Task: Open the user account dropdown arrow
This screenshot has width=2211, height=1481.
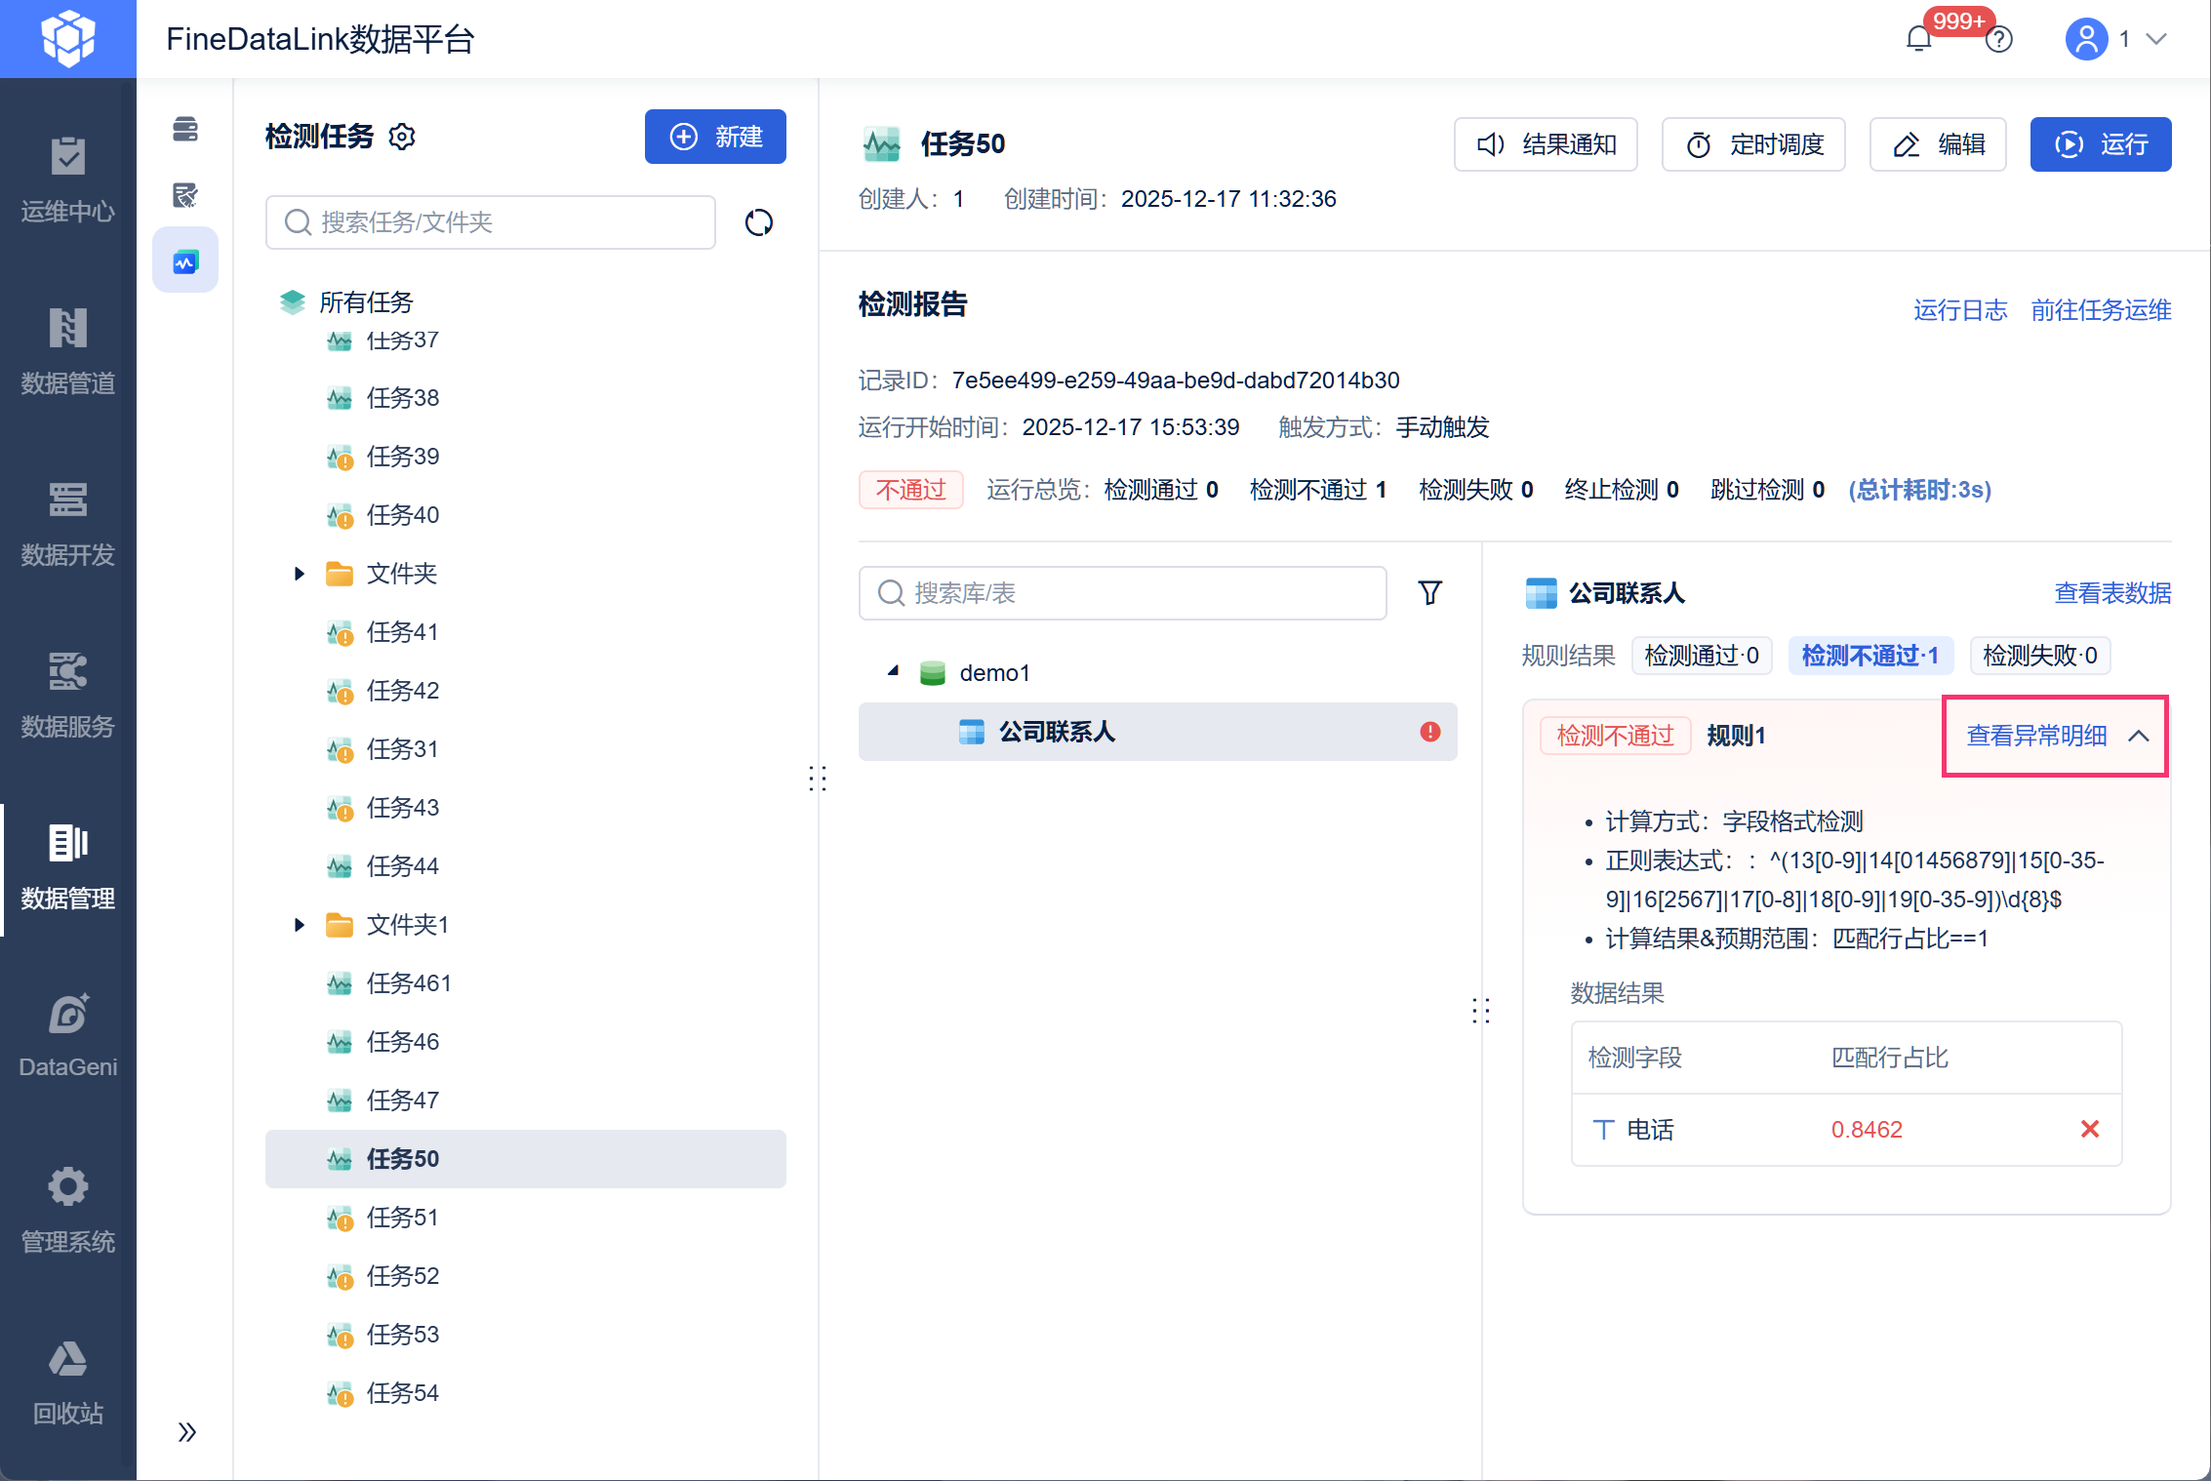Action: [2156, 39]
